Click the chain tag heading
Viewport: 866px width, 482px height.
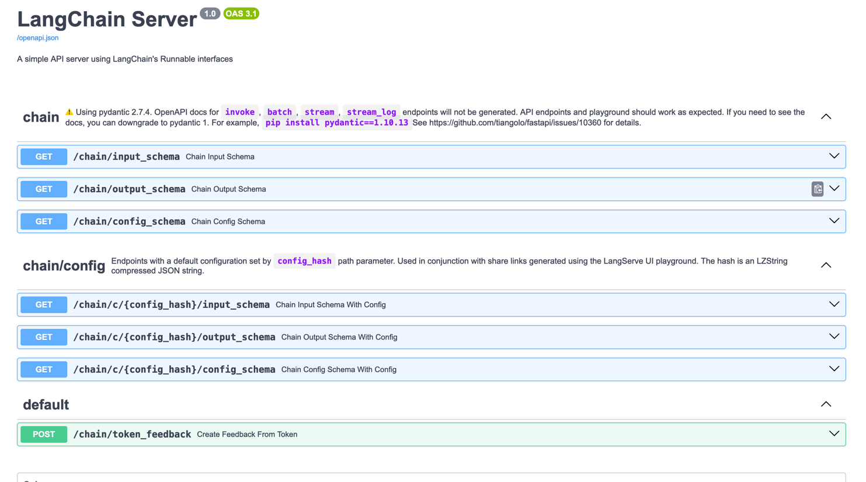pos(41,117)
